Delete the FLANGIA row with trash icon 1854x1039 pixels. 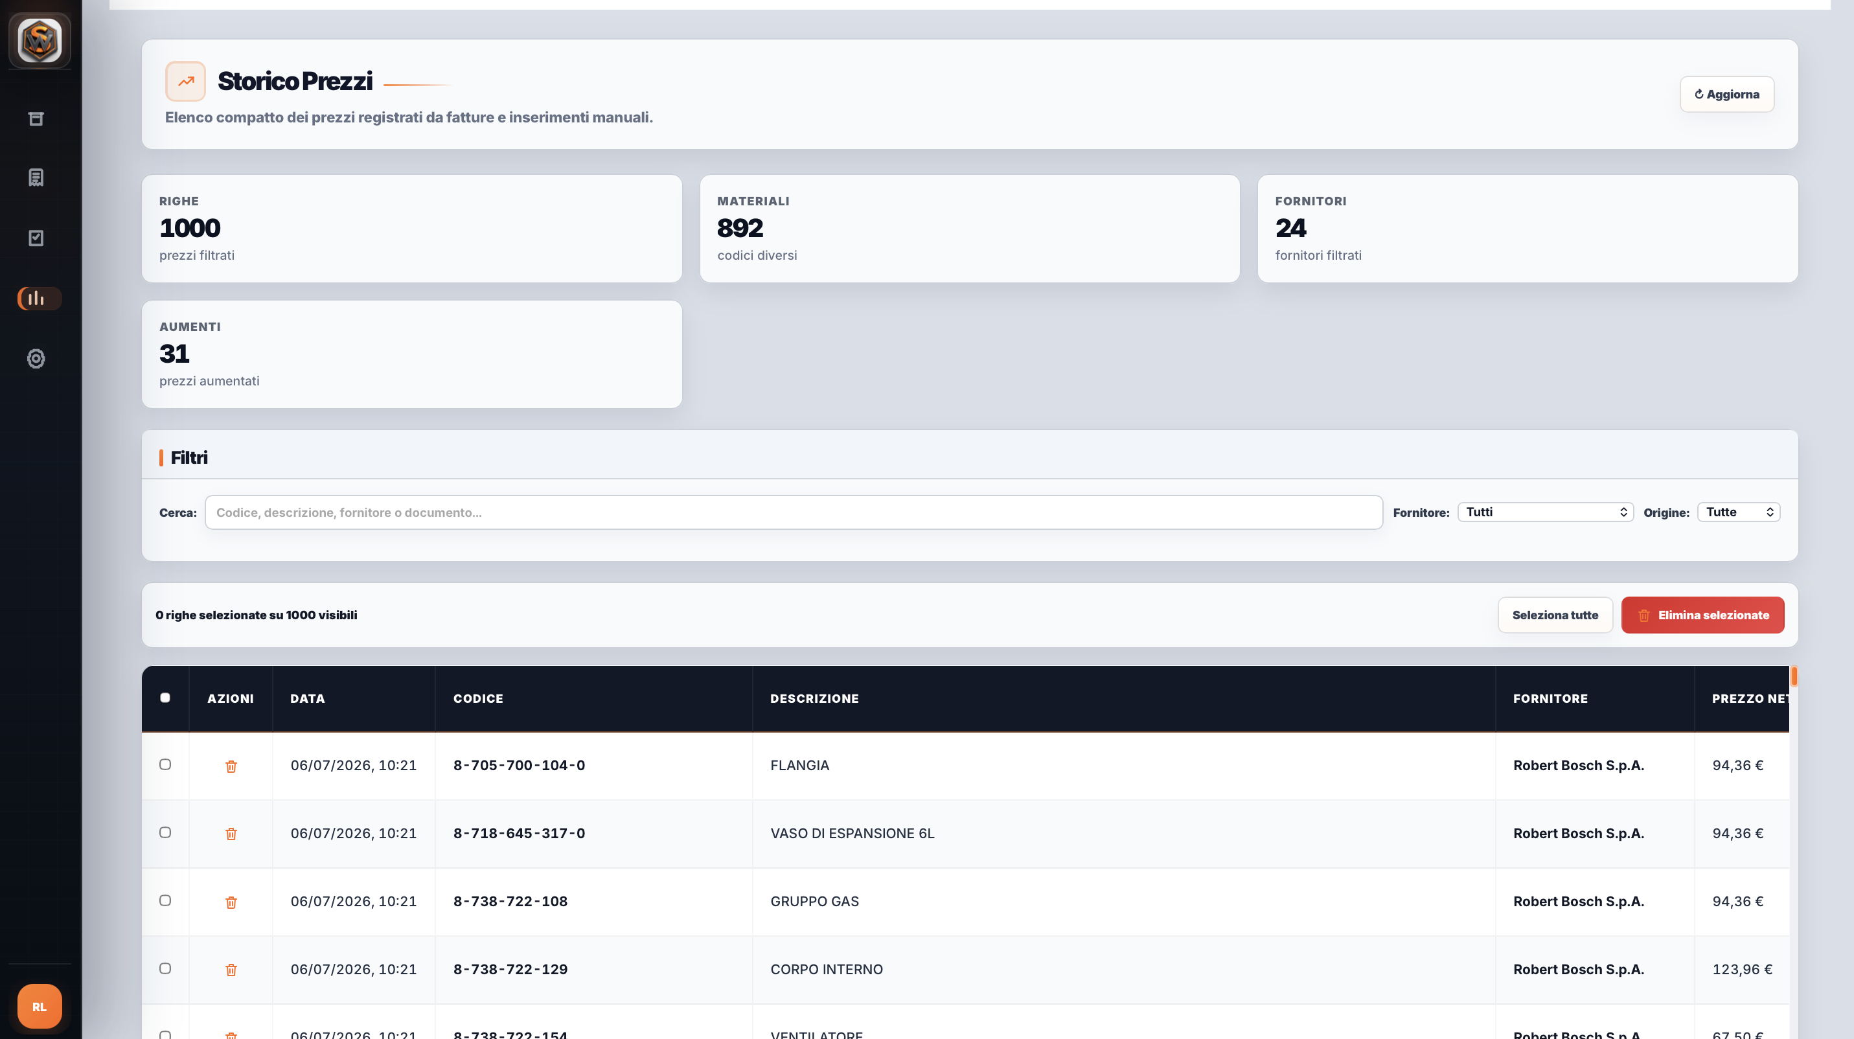pyautogui.click(x=231, y=766)
